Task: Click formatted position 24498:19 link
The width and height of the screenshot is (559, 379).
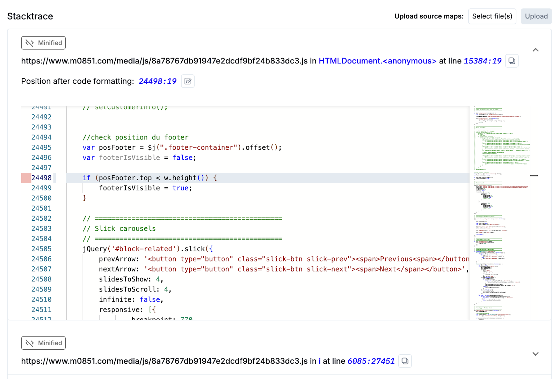Action: coord(158,81)
